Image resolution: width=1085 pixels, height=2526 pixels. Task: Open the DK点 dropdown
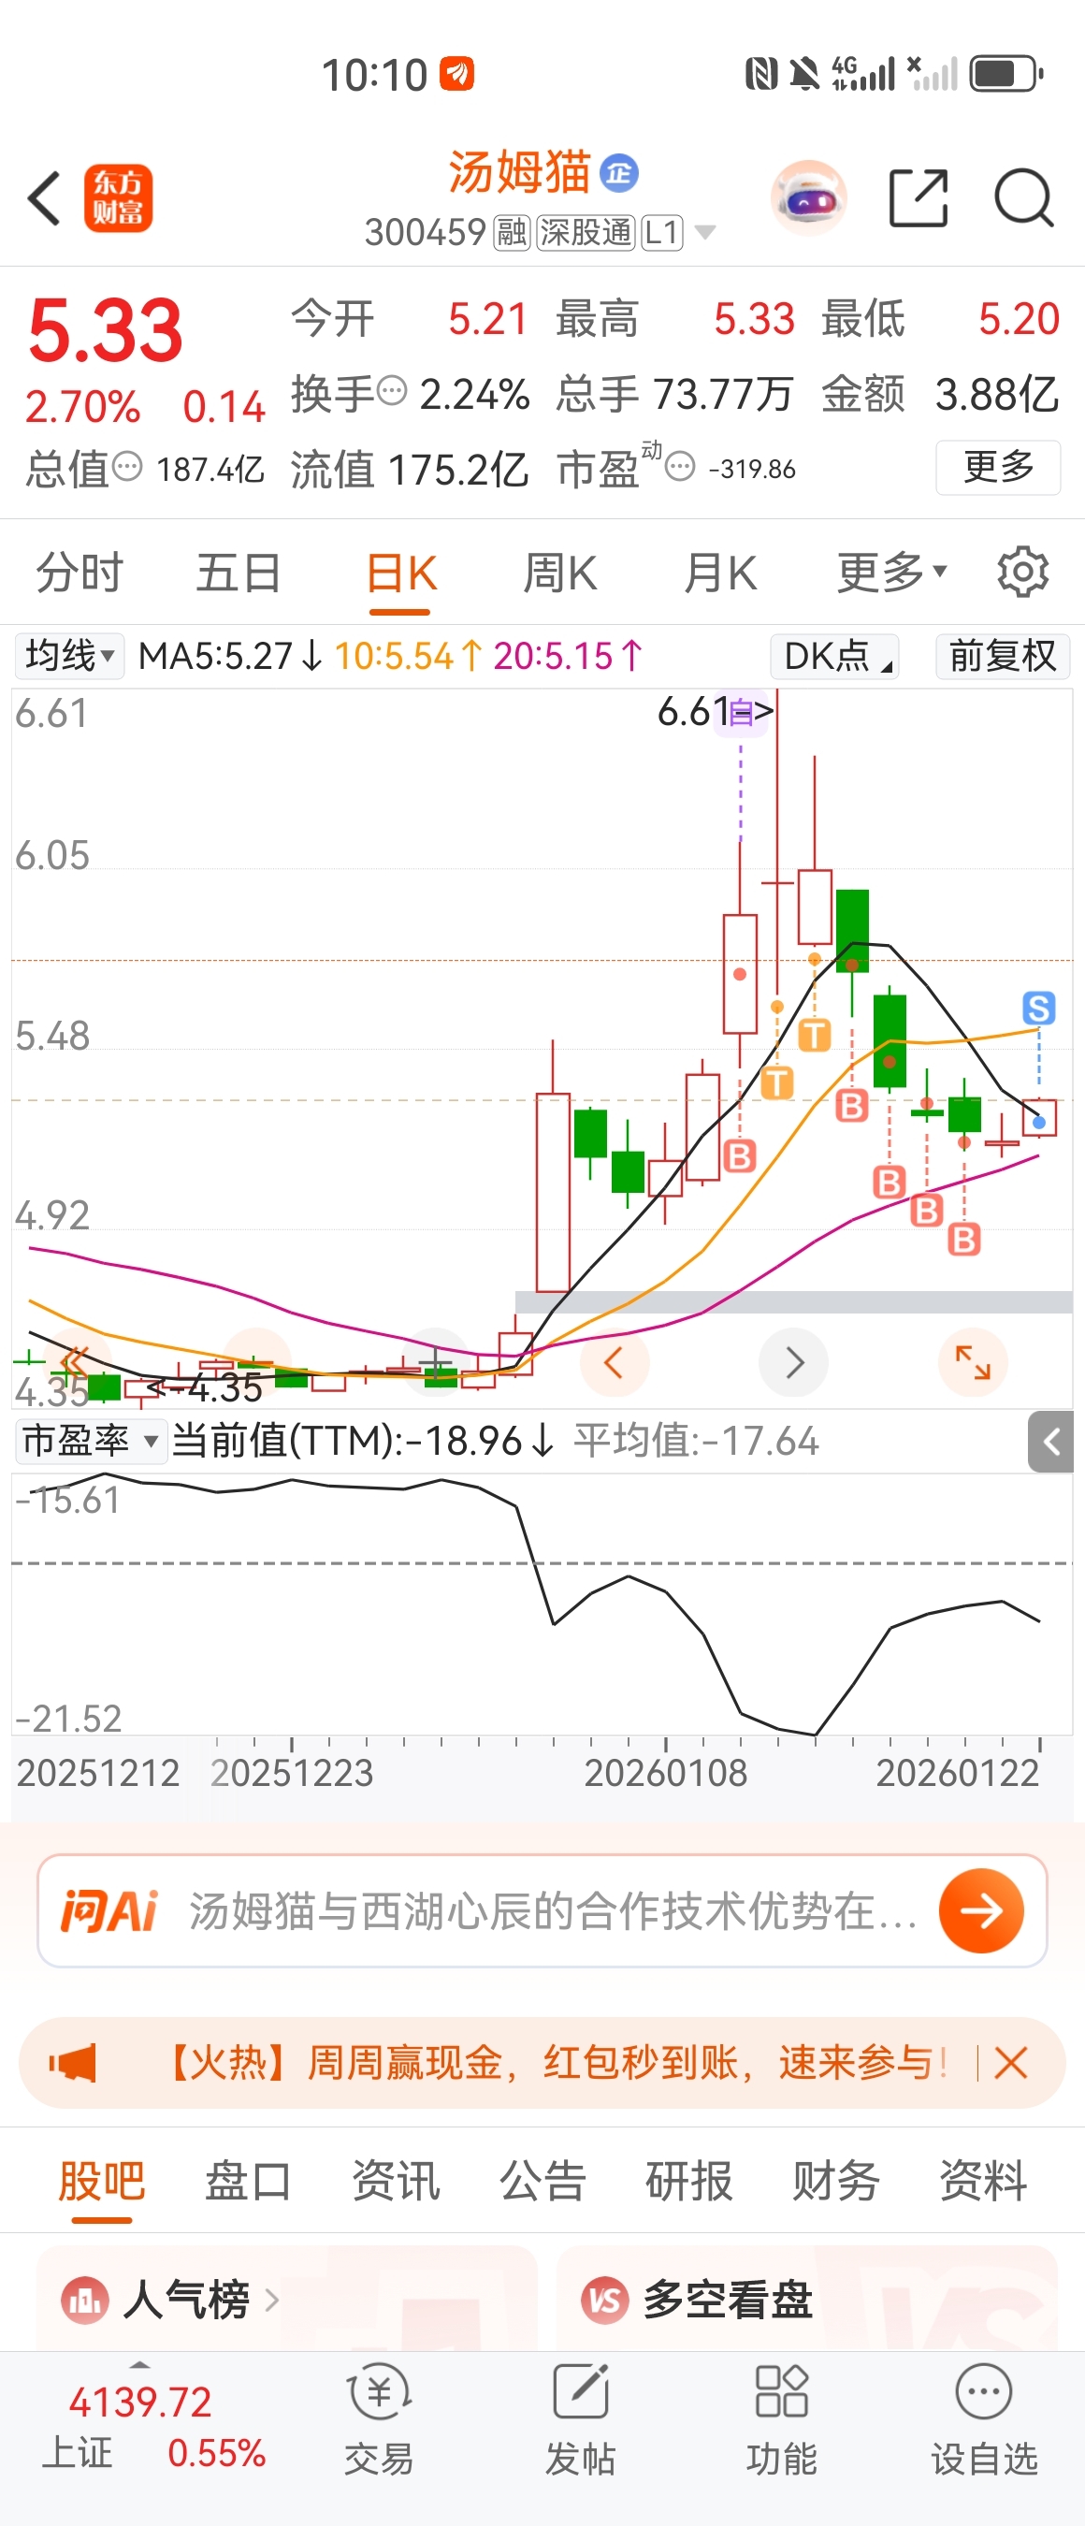click(x=835, y=655)
